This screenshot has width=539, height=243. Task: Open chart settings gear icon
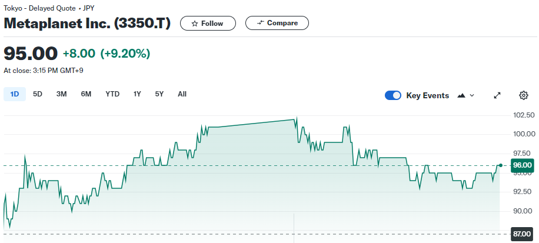(524, 95)
